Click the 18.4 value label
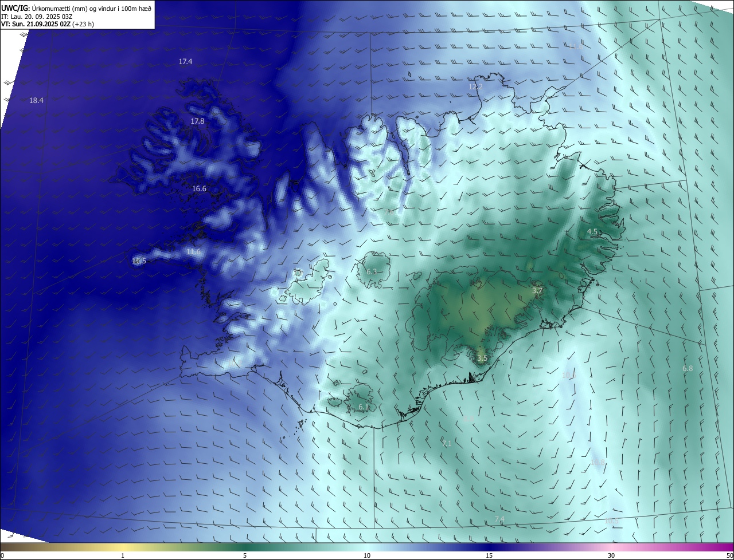The height and width of the screenshot is (560, 734). 36,100
